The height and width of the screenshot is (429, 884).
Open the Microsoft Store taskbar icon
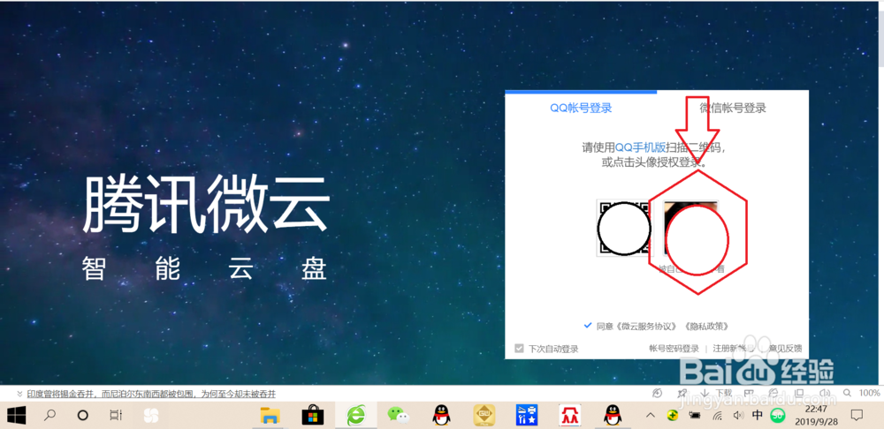click(312, 416)
